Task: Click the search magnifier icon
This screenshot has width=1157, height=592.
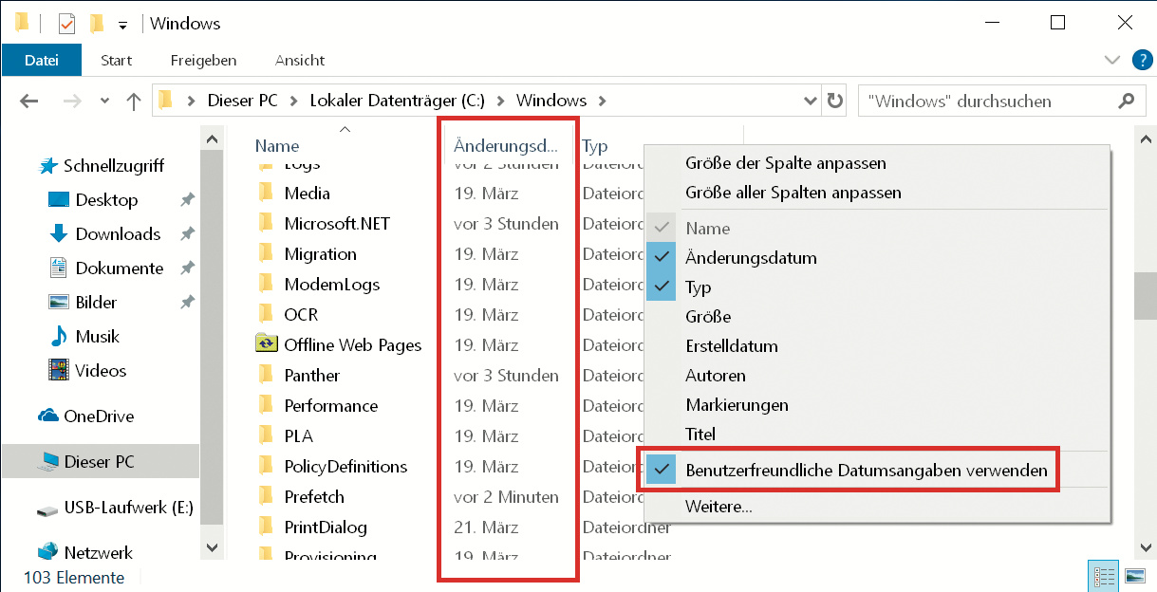Action: [1126, 101]
